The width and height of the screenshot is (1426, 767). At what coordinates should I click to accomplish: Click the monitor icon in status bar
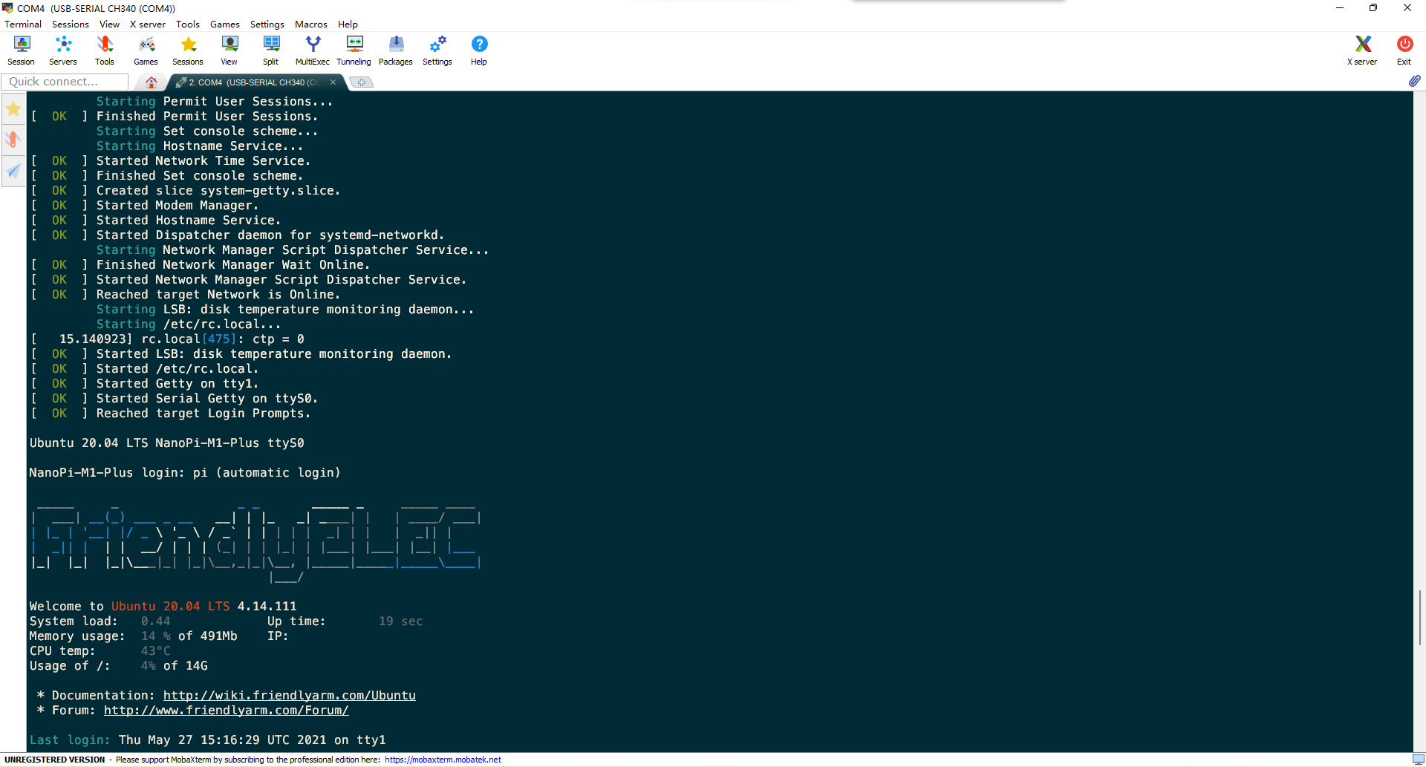1418,760
